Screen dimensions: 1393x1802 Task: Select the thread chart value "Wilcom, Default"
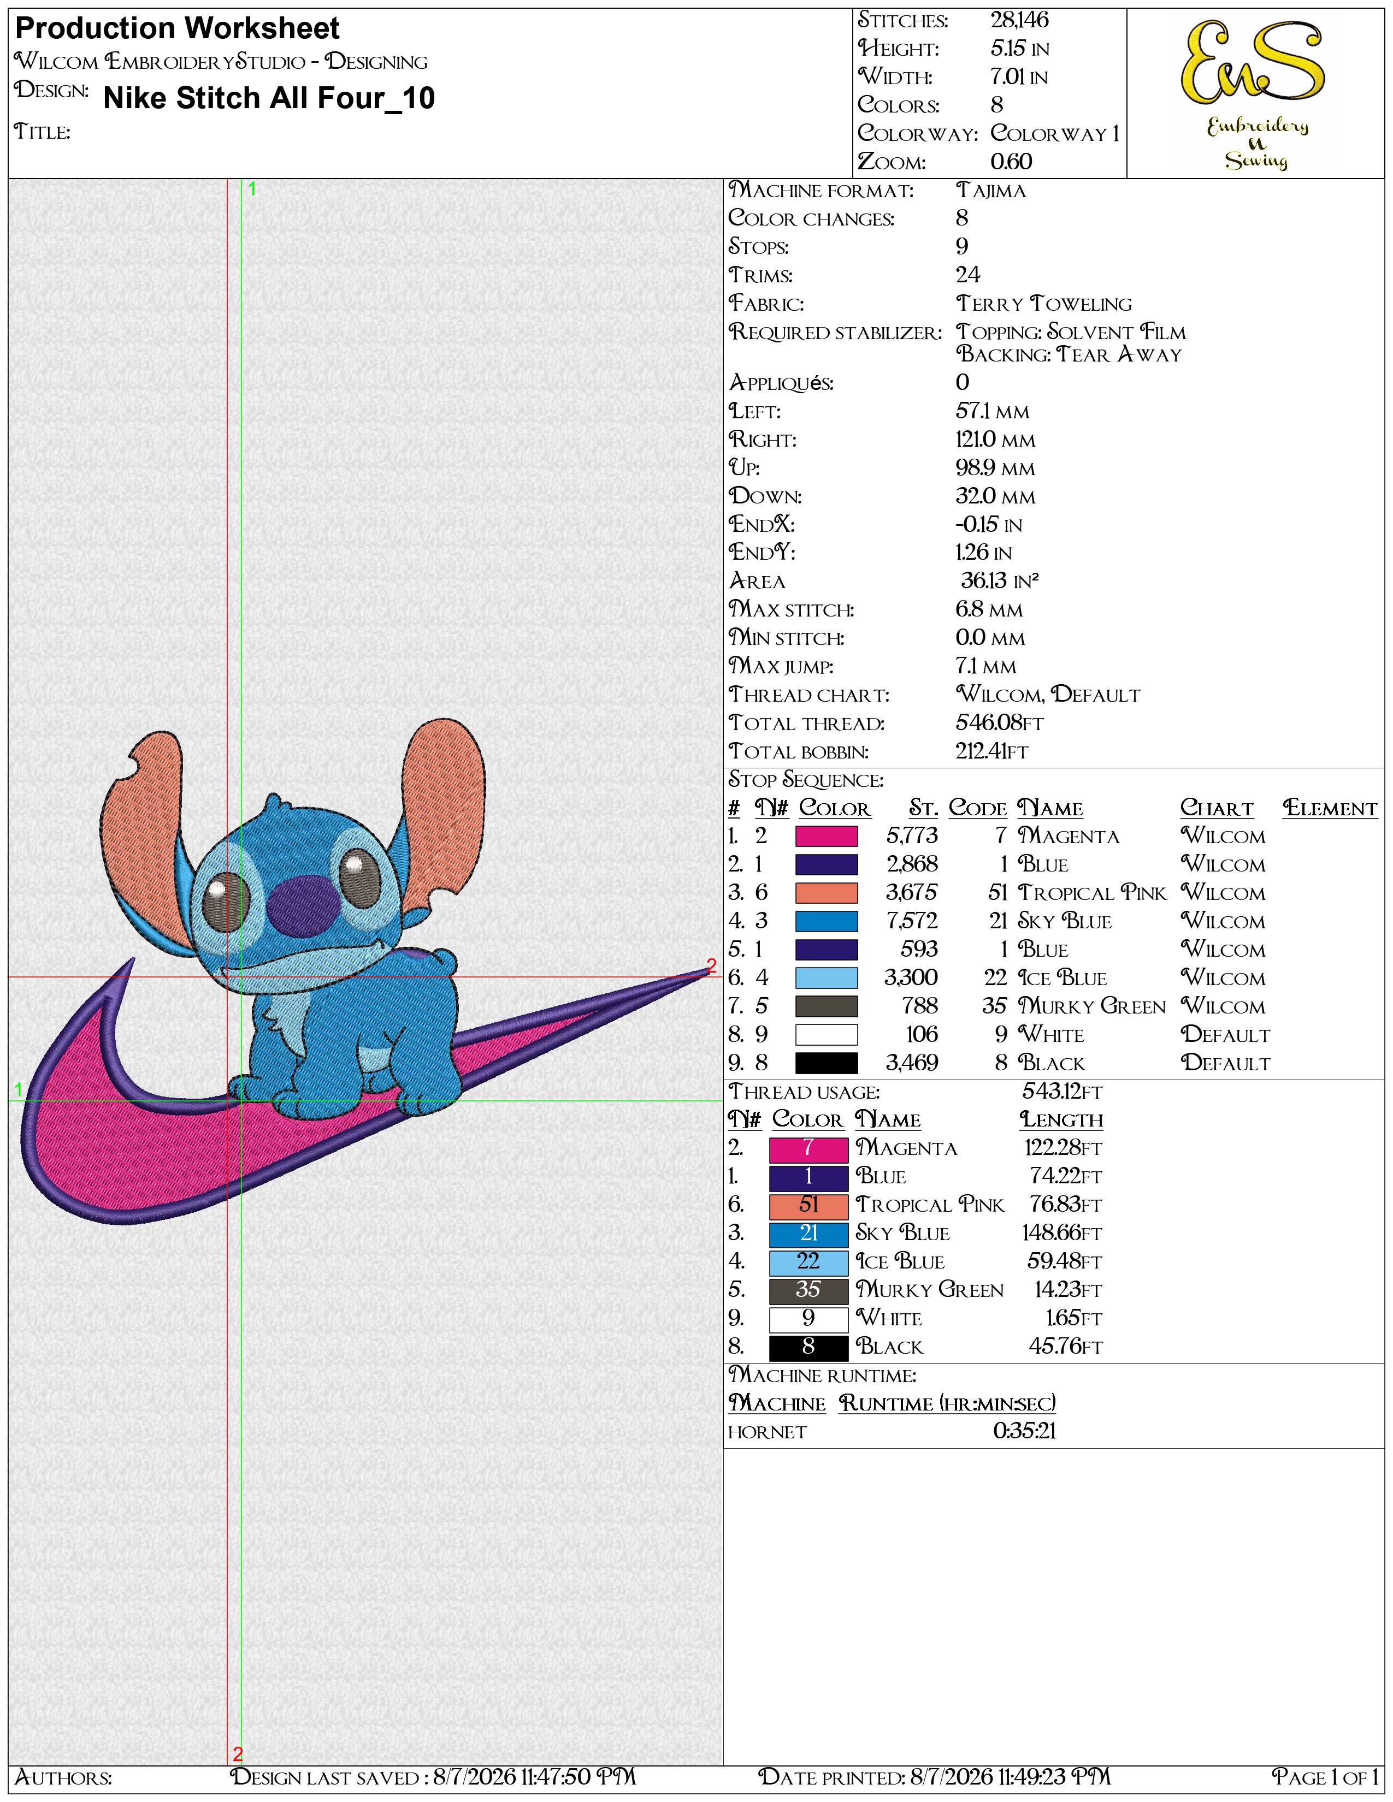(x=1048, y=695)
